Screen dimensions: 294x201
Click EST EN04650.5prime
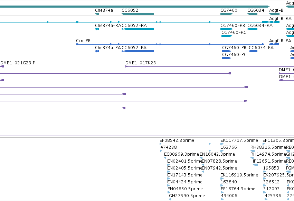coord(169,192)
